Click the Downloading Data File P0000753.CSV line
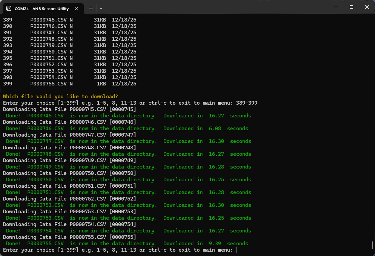 pyautogui.click(x=68, y=211)
